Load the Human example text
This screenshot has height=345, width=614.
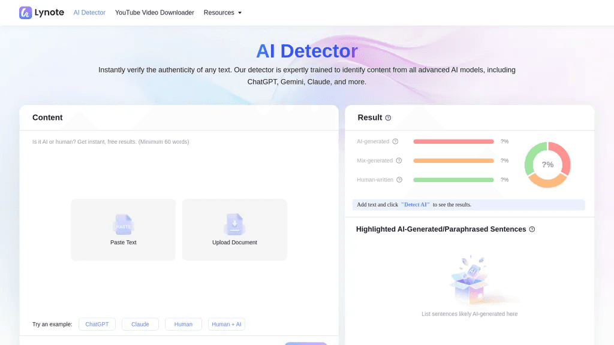[183, 324]
